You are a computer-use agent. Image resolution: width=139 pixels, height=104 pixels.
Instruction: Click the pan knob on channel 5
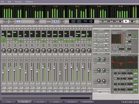tap(26, 50)
